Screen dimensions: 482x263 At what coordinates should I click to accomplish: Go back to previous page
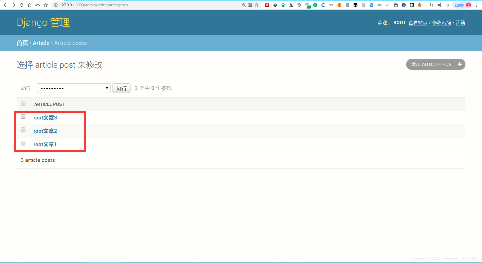coord(6,5)
